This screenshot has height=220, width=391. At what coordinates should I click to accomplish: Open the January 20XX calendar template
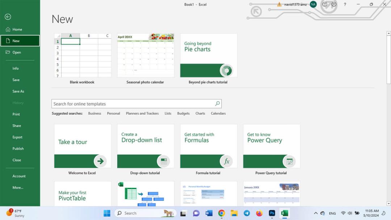click(x=272, y=194)
